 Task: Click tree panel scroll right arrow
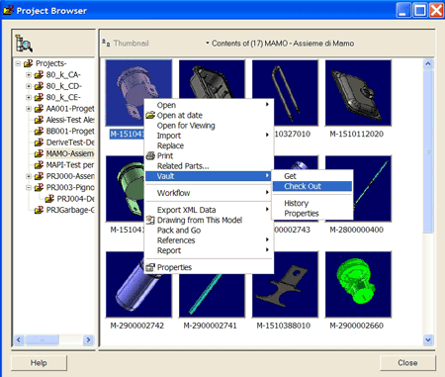(x=88, y=339)
